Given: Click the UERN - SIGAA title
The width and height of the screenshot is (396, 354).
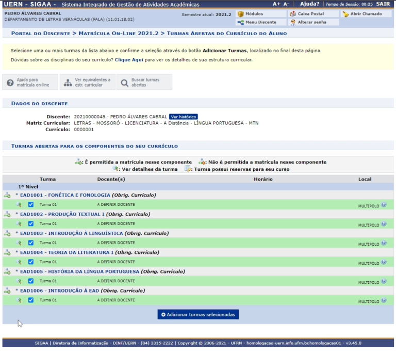Looking at the screenshot, I should [x=30, y=4].
